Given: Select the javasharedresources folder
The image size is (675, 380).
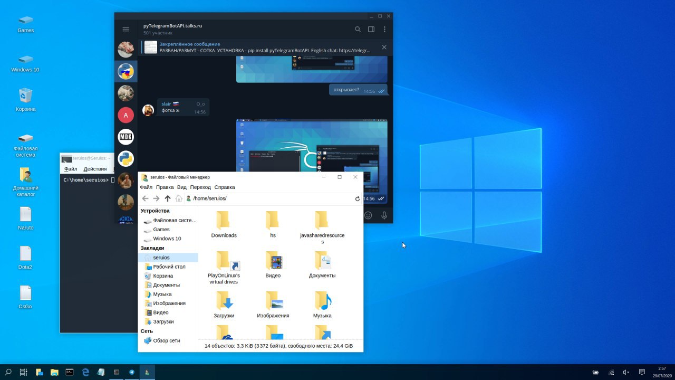Looking at the screenshot, I should click(x=322, y=227).
